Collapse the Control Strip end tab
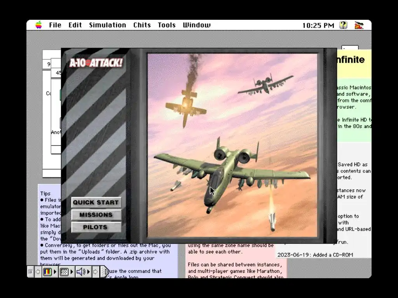Viewport: 398px width, 298px height. pos(105,272)
